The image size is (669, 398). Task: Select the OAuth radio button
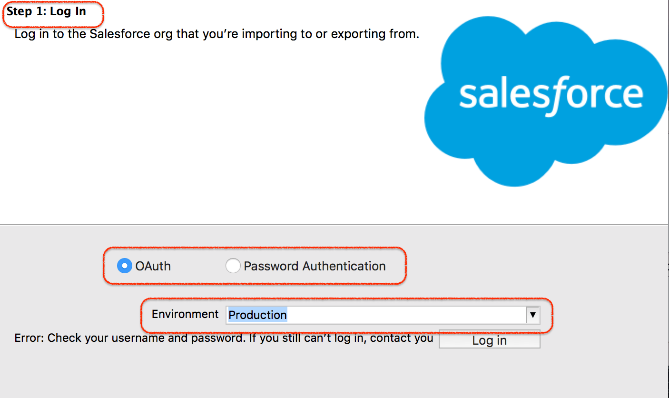124,266
